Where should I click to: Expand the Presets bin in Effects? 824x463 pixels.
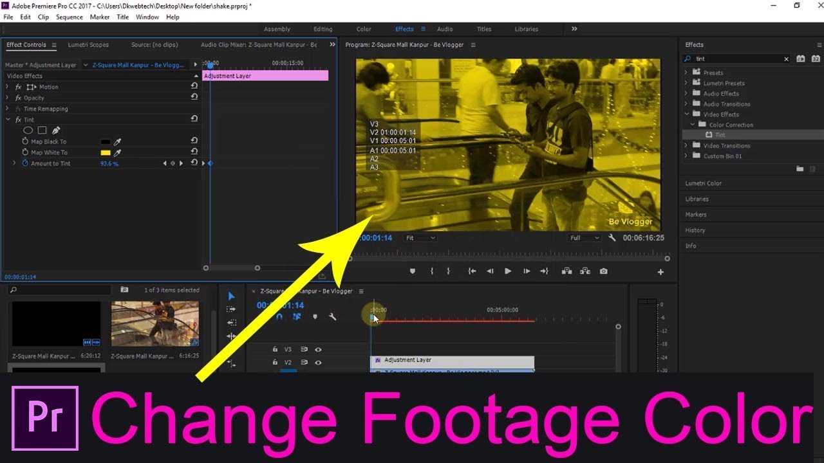tap(686, 73)
